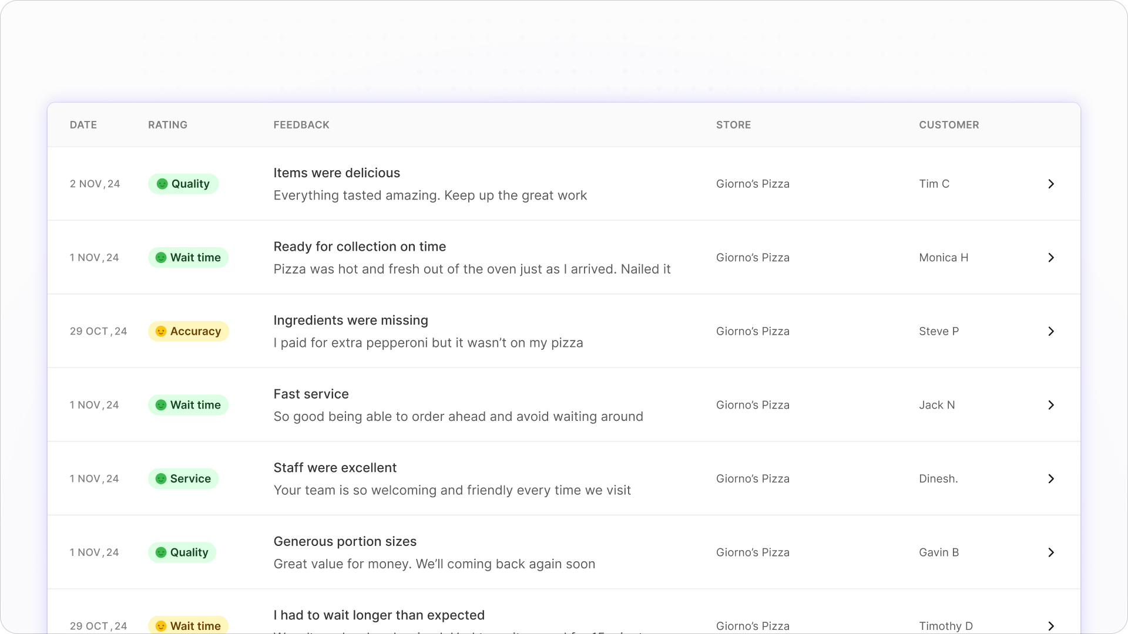
Task: Open the Monica H feedback row chevron
Action: tap(1051, 258)
